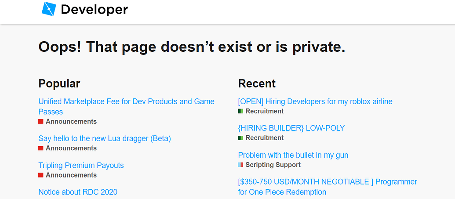Click Announcements category under Lua dragger topic
The image size is (455, 199).
71,148
